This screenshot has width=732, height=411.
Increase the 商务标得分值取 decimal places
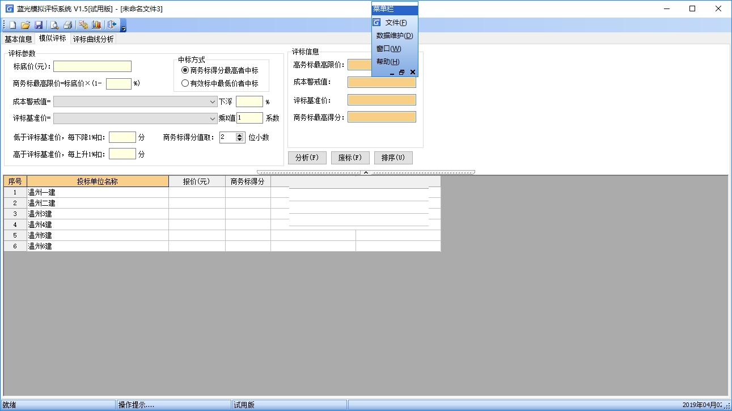click(x=240, y=135)
